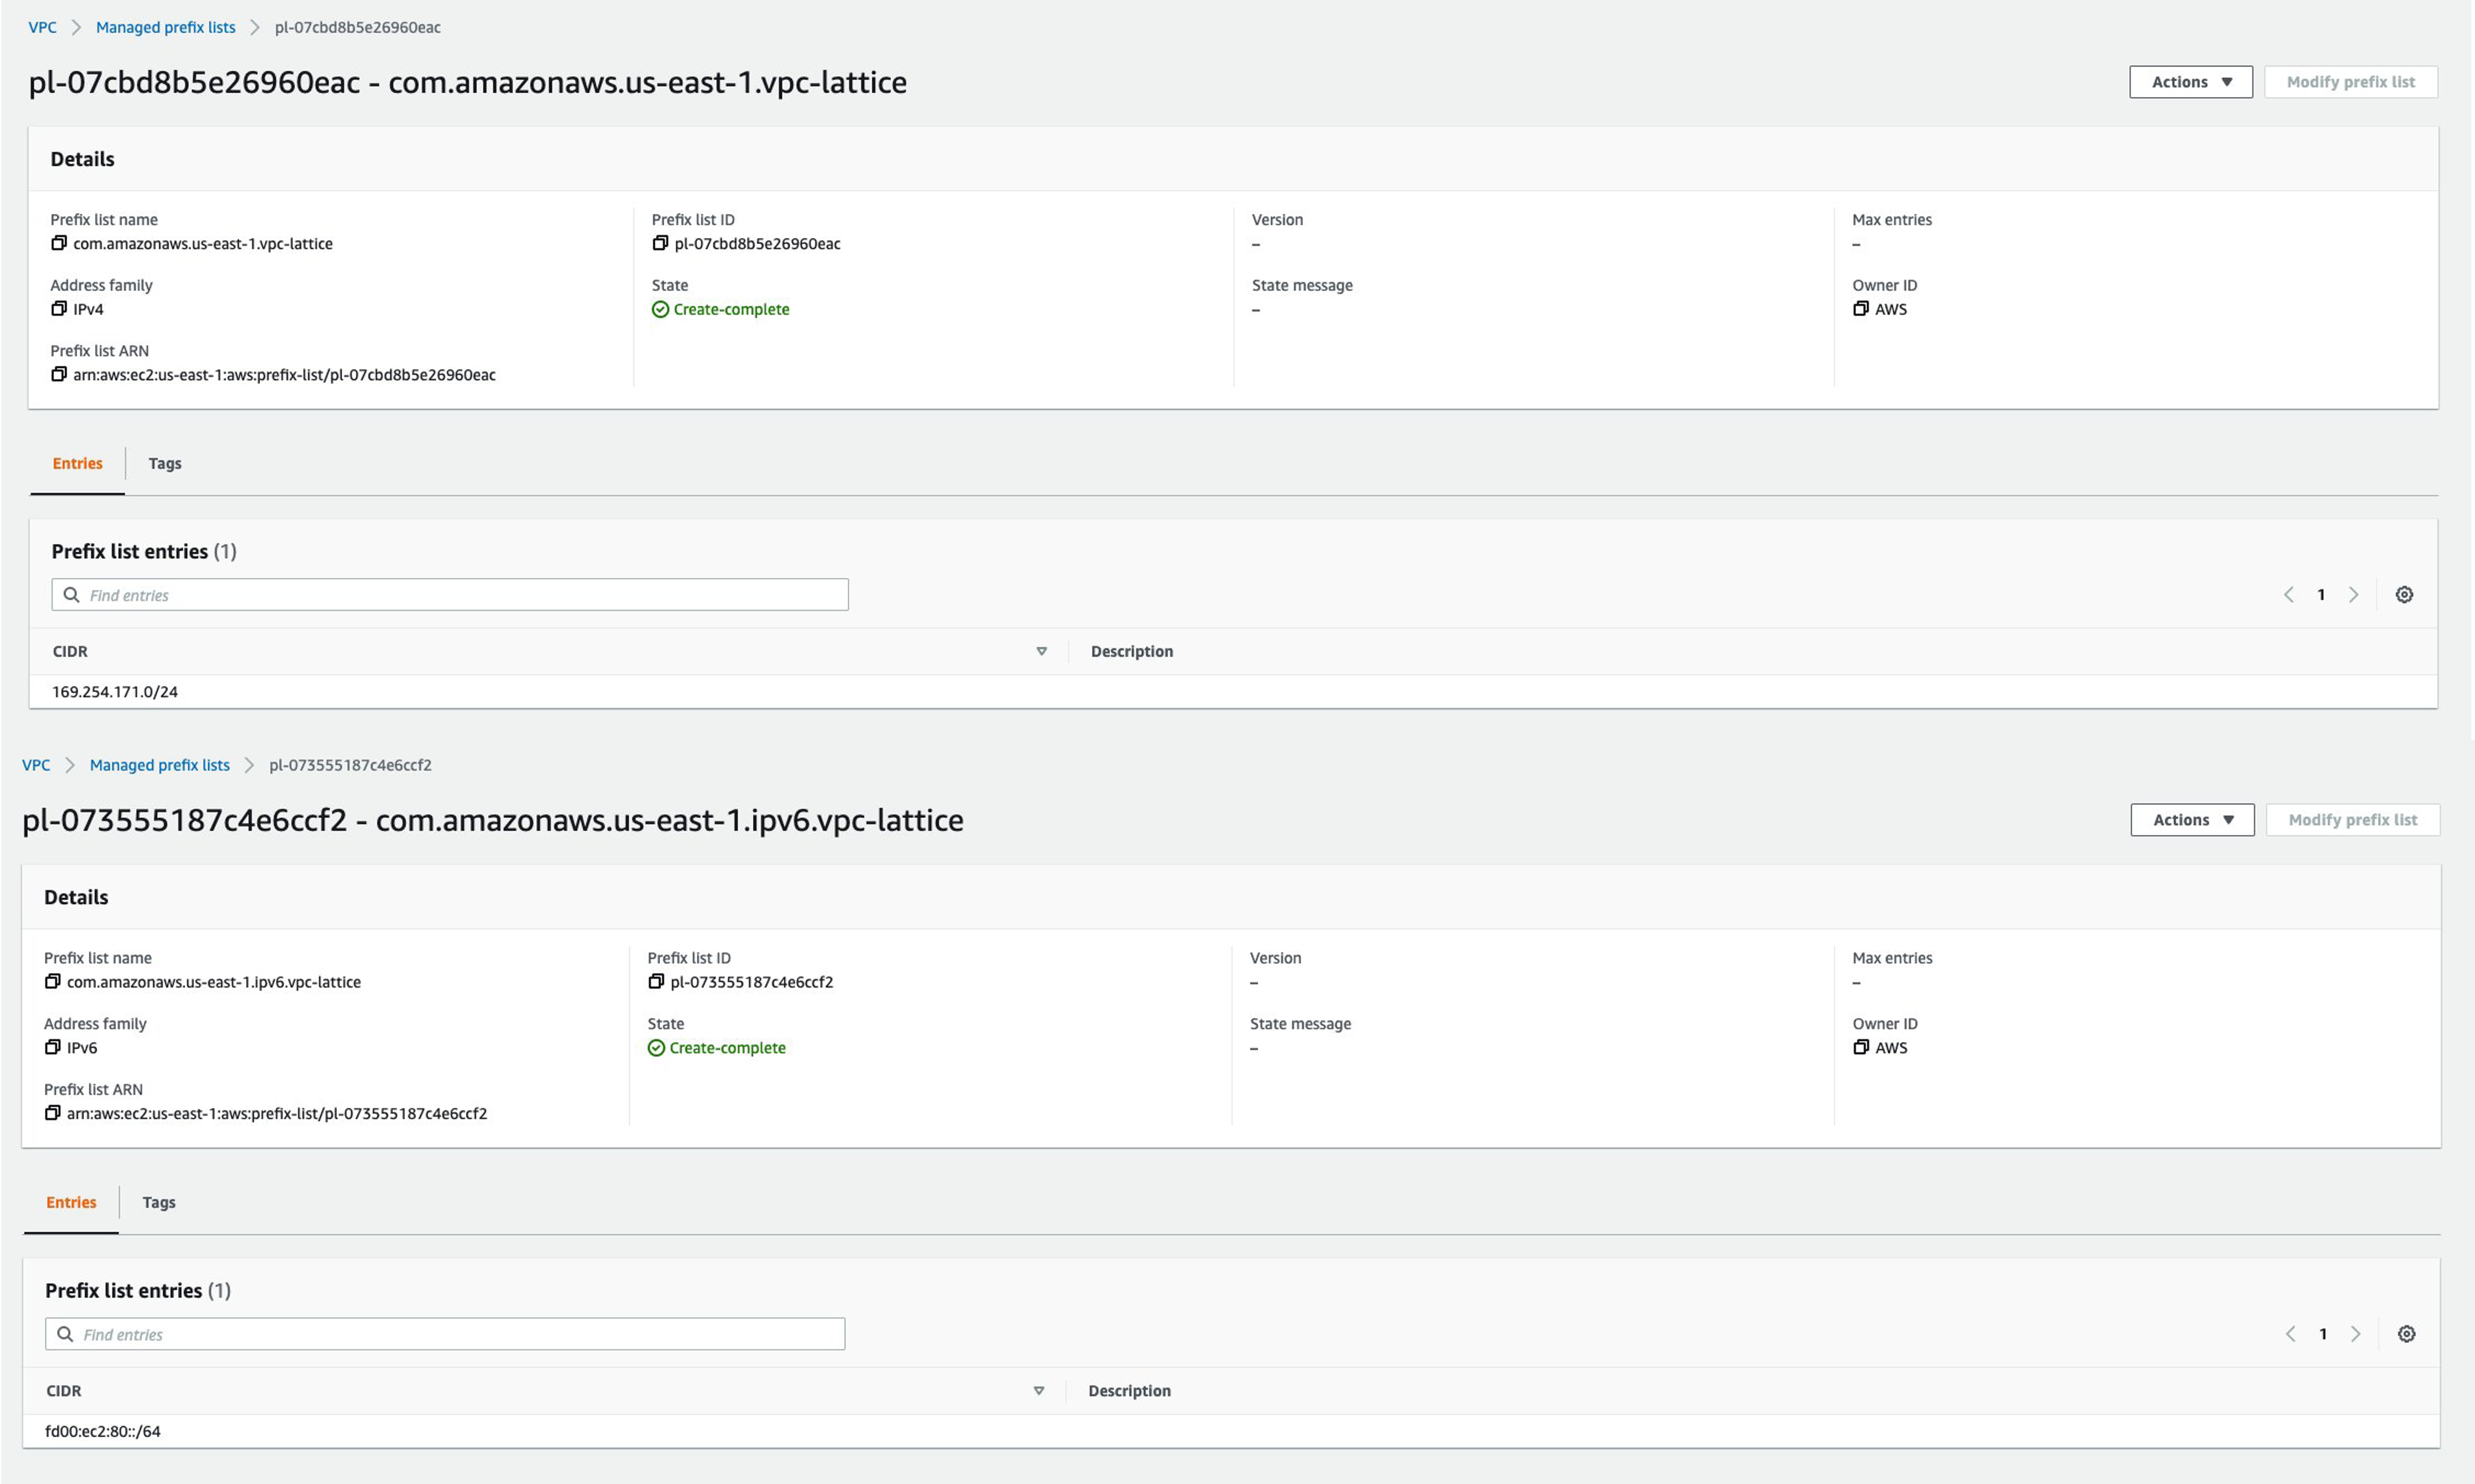Copy the ipv6.vpc-lattice prefix list name
This screenshot has height=1484, width=2475.
53,981
